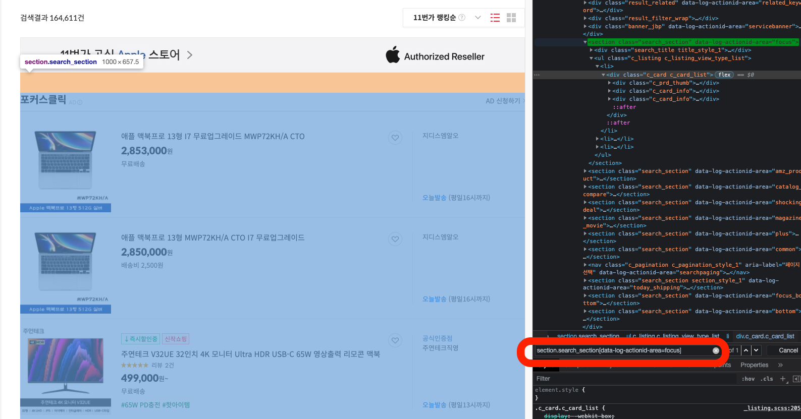Like the MWP72KH/A CTO 2,853,000원 MacBook

[x=395, y=137]
